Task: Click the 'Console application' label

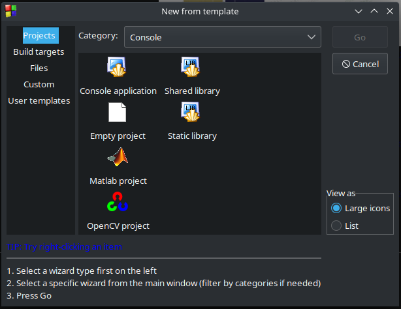Action: pos(118,91)
